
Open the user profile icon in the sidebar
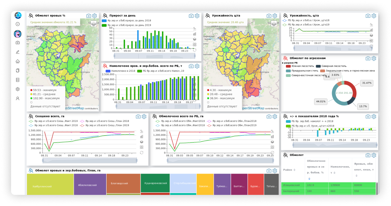[17, 98]
